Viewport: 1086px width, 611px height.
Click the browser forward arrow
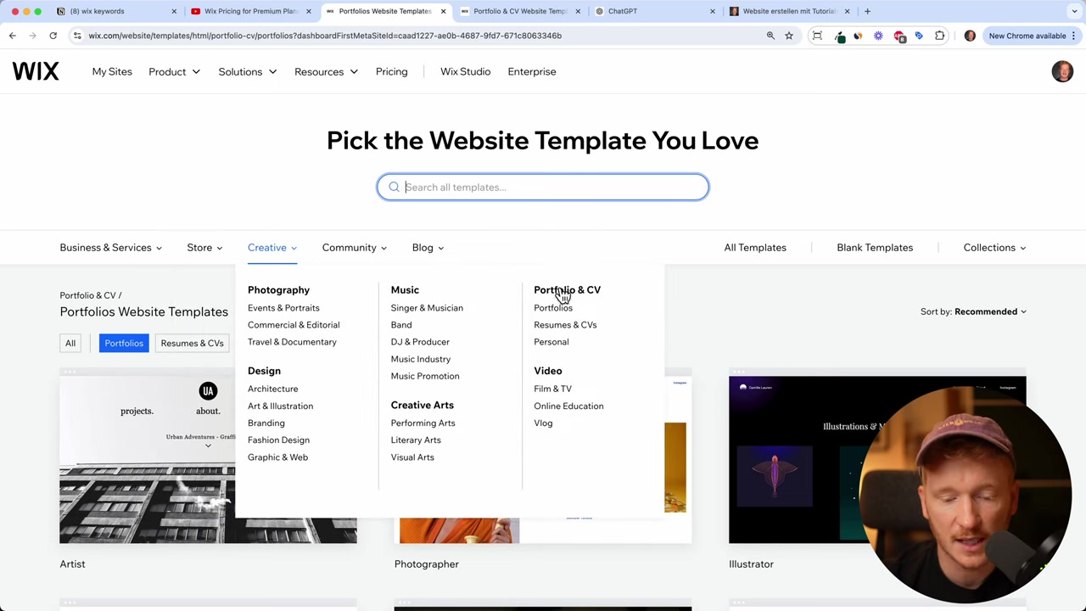pyautogui.click(x=32, y=36)
